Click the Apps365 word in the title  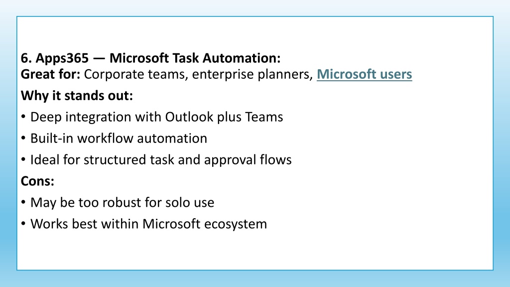[62, 58]
